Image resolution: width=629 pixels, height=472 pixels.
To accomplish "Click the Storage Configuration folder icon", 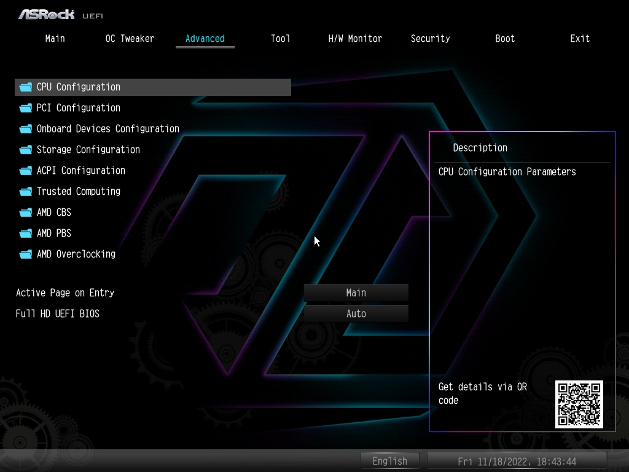I will tap(26, 150).
